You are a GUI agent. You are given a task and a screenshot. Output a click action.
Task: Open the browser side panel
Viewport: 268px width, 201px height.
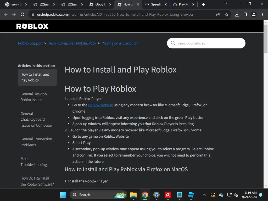pos(245,15)
